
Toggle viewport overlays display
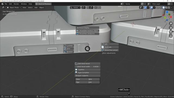pyautogui.click(x=151, y=8)
